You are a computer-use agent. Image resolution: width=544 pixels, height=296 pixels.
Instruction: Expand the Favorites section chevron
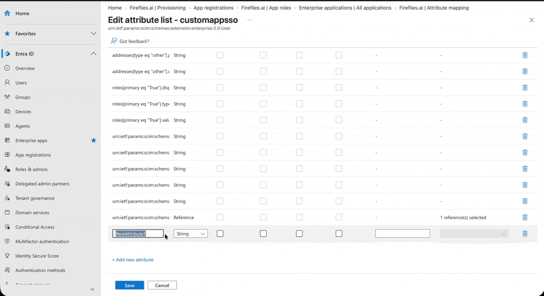(x=93, y=33)
